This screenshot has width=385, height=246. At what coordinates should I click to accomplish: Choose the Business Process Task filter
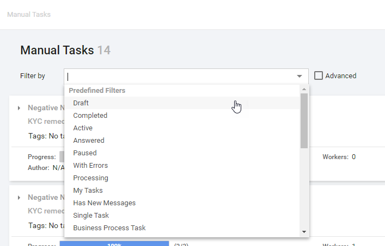[x=182, y=228]
